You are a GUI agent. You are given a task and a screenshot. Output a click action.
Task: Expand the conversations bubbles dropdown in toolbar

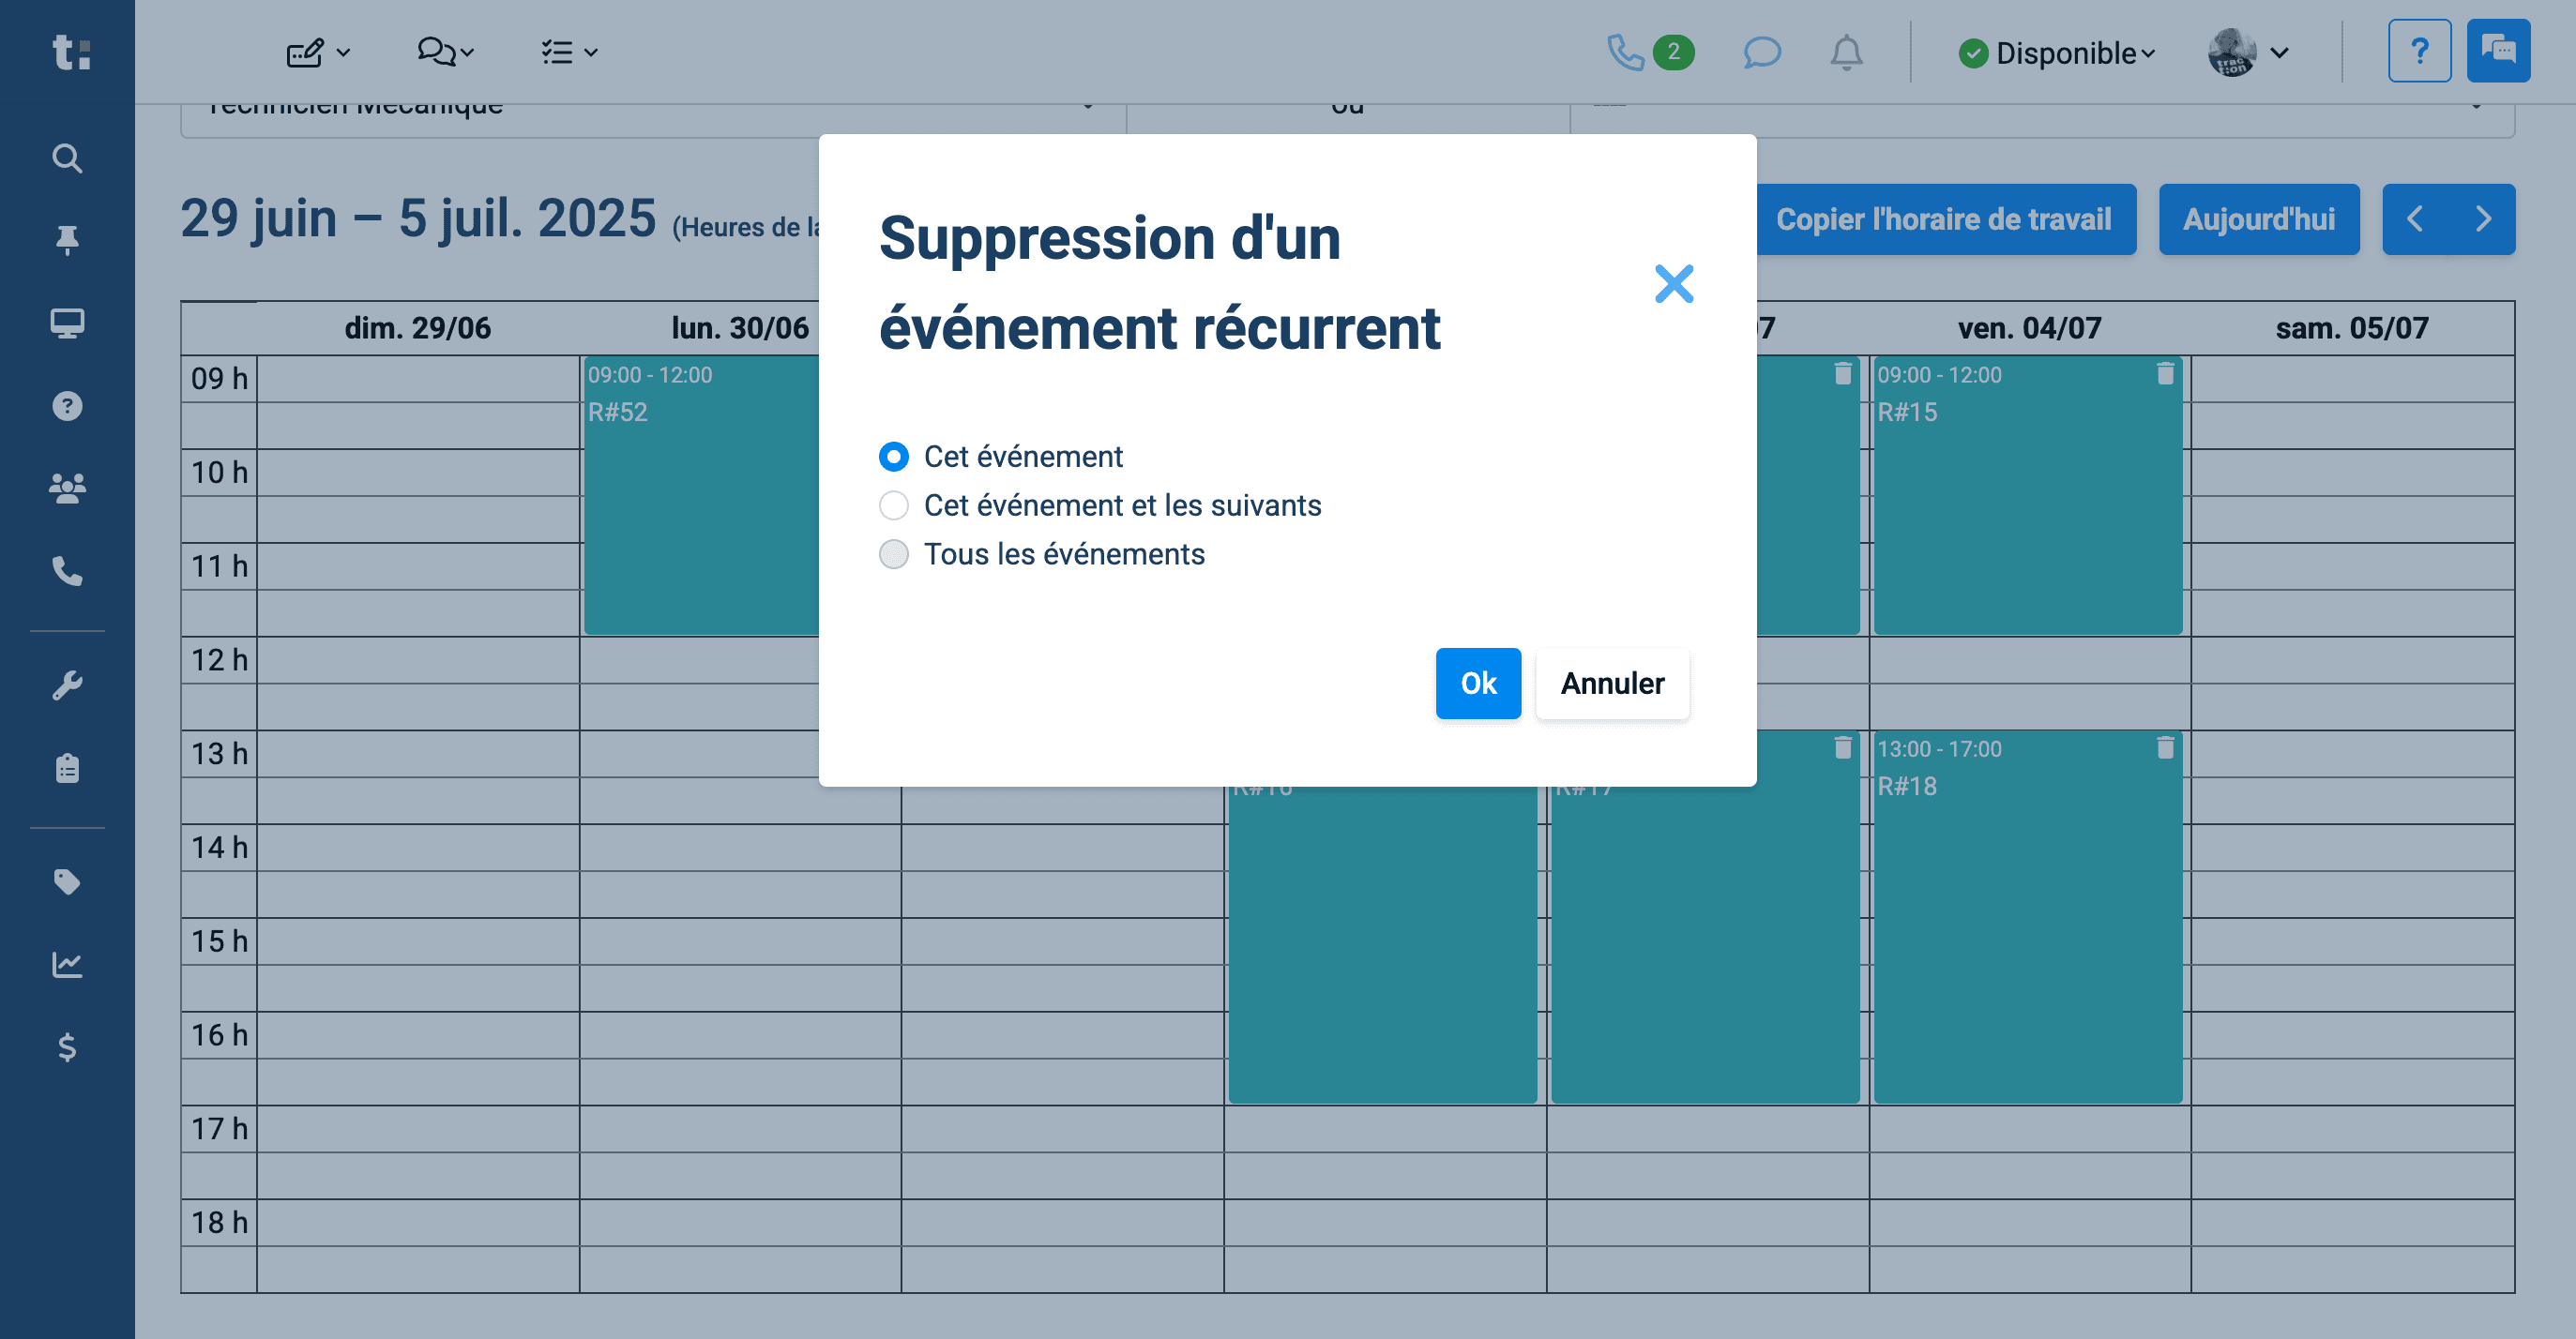pyautogui.click(x=445, y=52)
